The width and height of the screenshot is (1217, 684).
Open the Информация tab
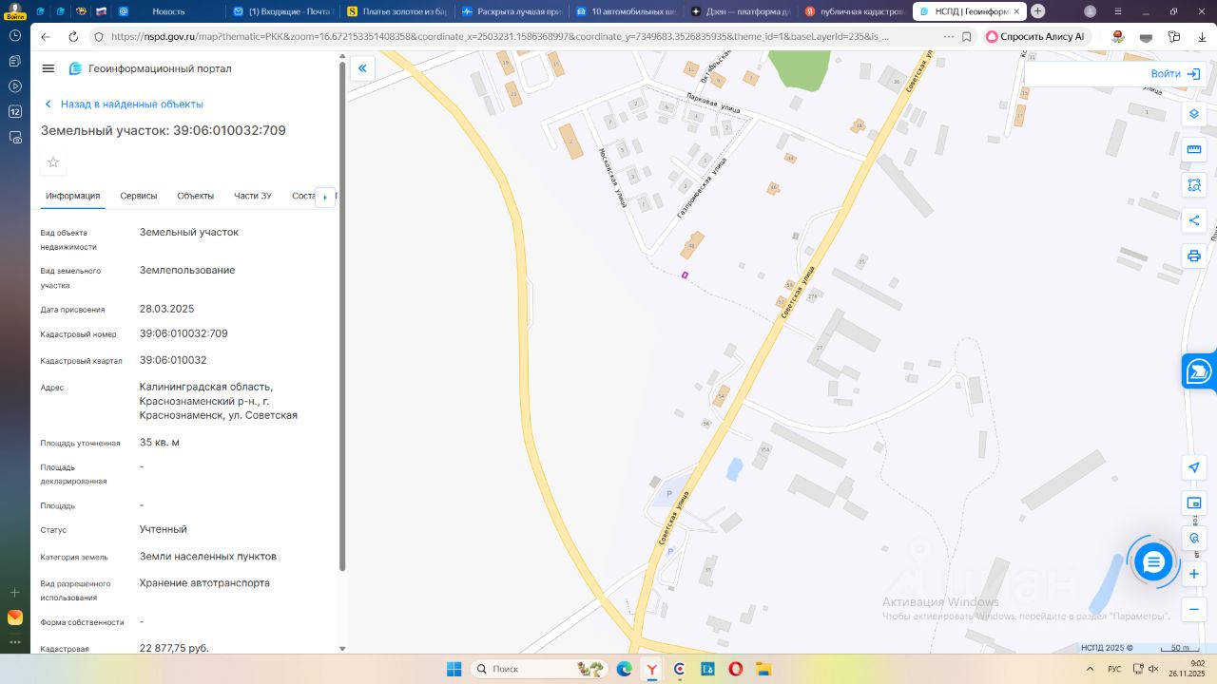click(72, 196)
